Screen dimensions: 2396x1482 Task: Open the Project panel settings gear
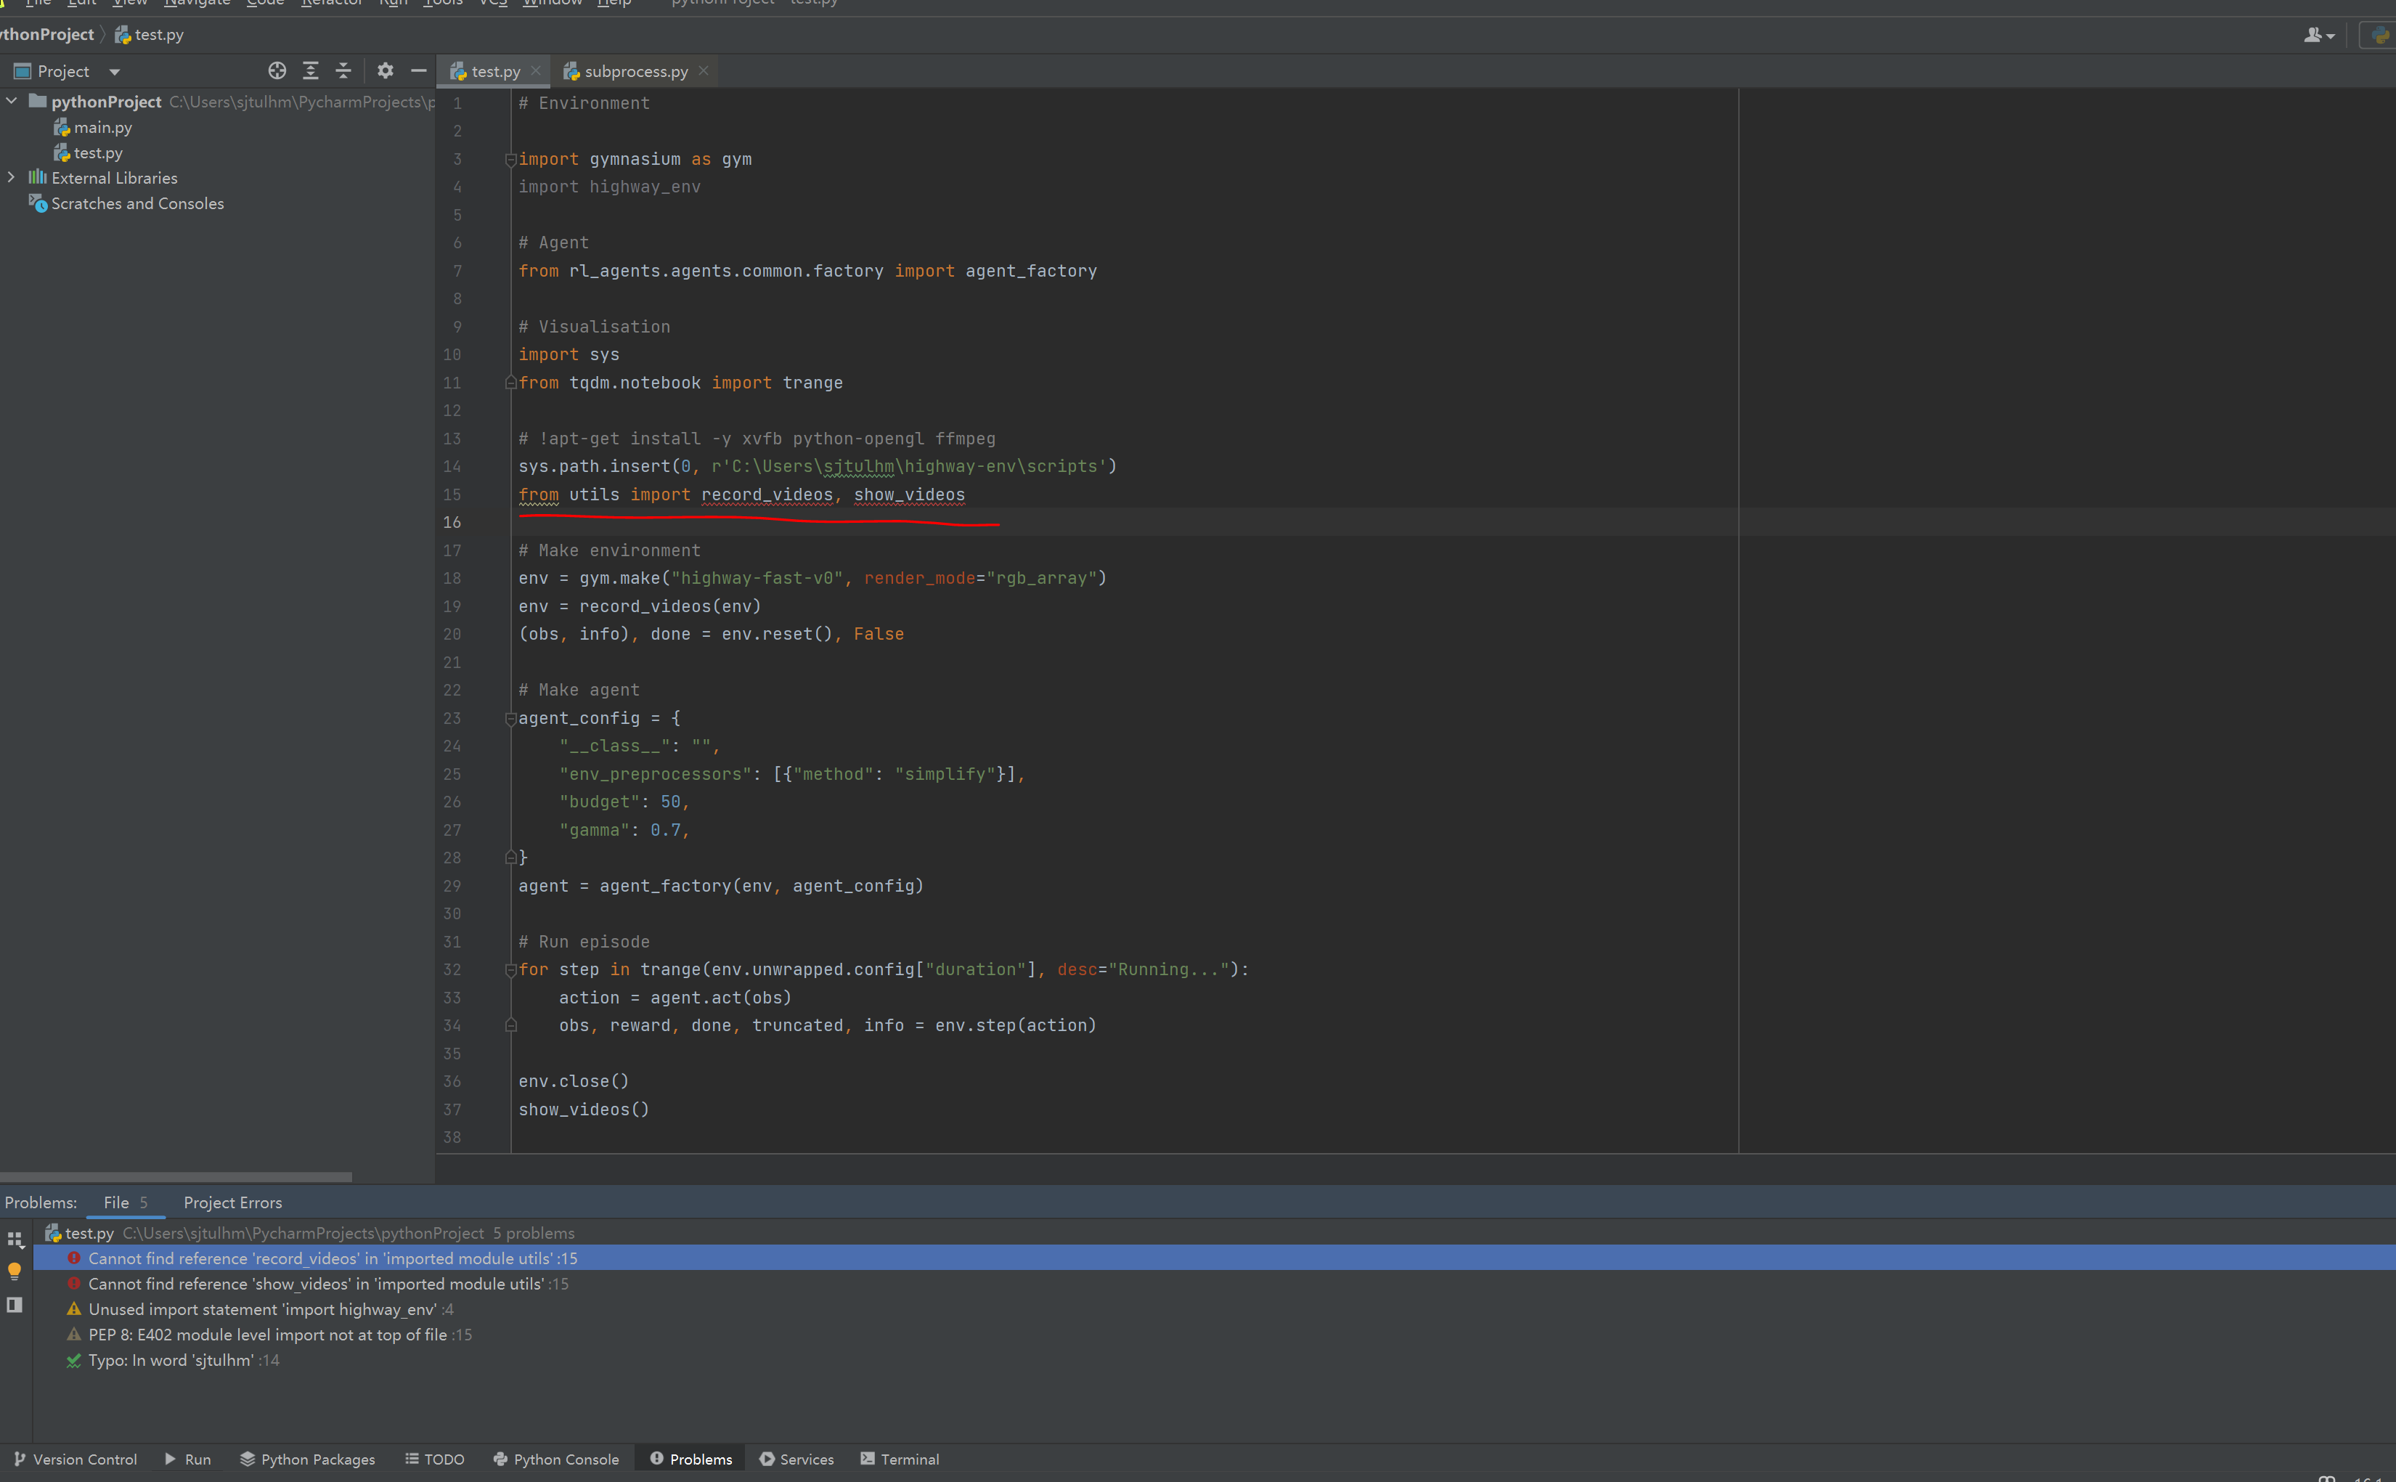coord(385,70)
